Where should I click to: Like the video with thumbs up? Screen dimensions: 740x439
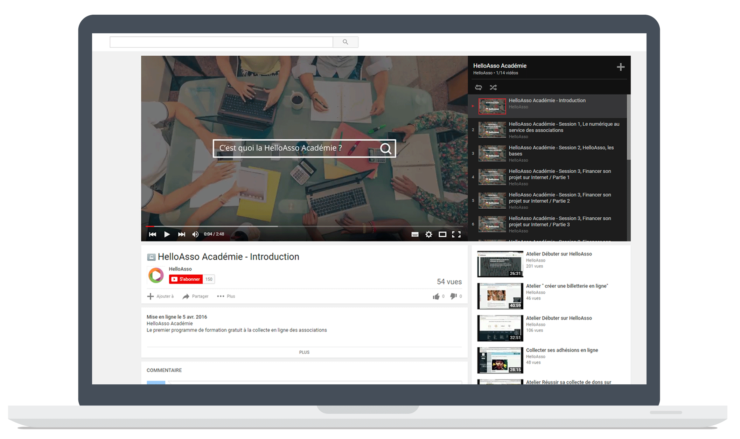tap(436, 296)
